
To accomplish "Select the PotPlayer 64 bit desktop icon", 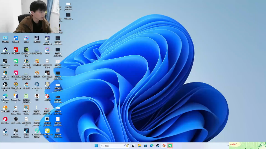I will tap(47, 131).
